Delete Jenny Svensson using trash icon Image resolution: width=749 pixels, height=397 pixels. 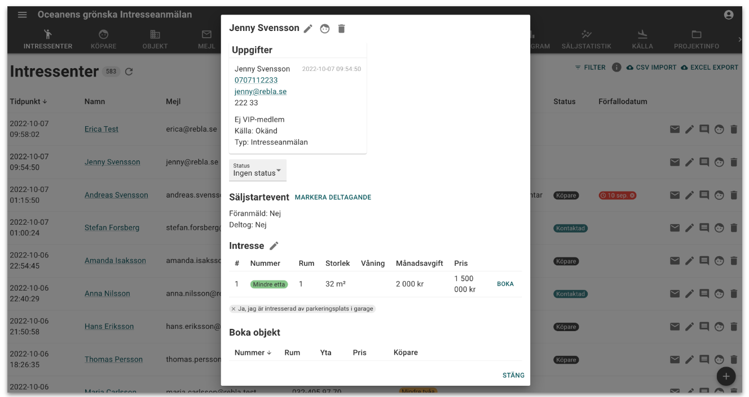[x=341, y=29]
